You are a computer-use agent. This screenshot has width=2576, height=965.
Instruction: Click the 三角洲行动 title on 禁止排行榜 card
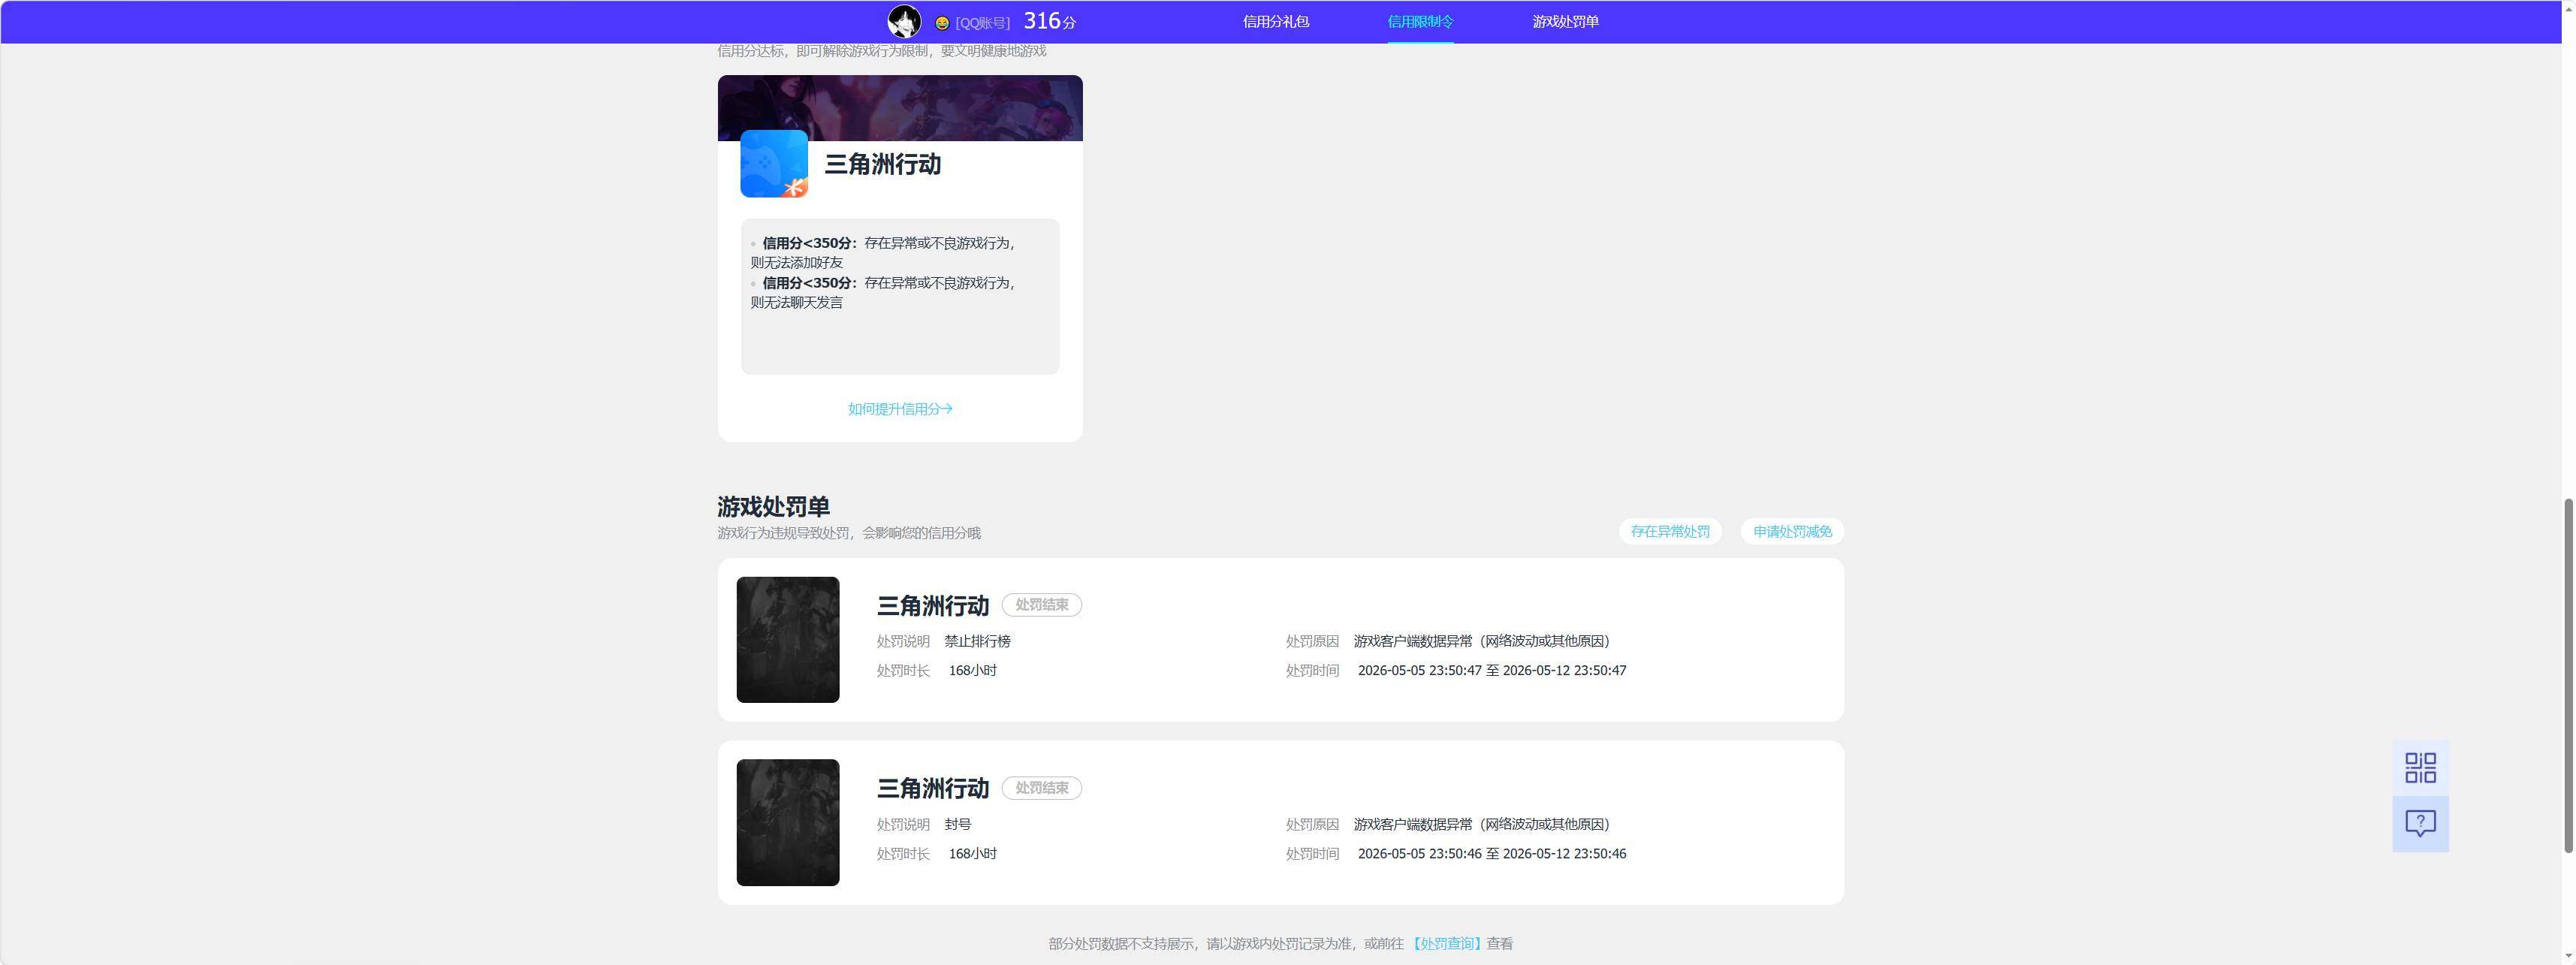932,605
